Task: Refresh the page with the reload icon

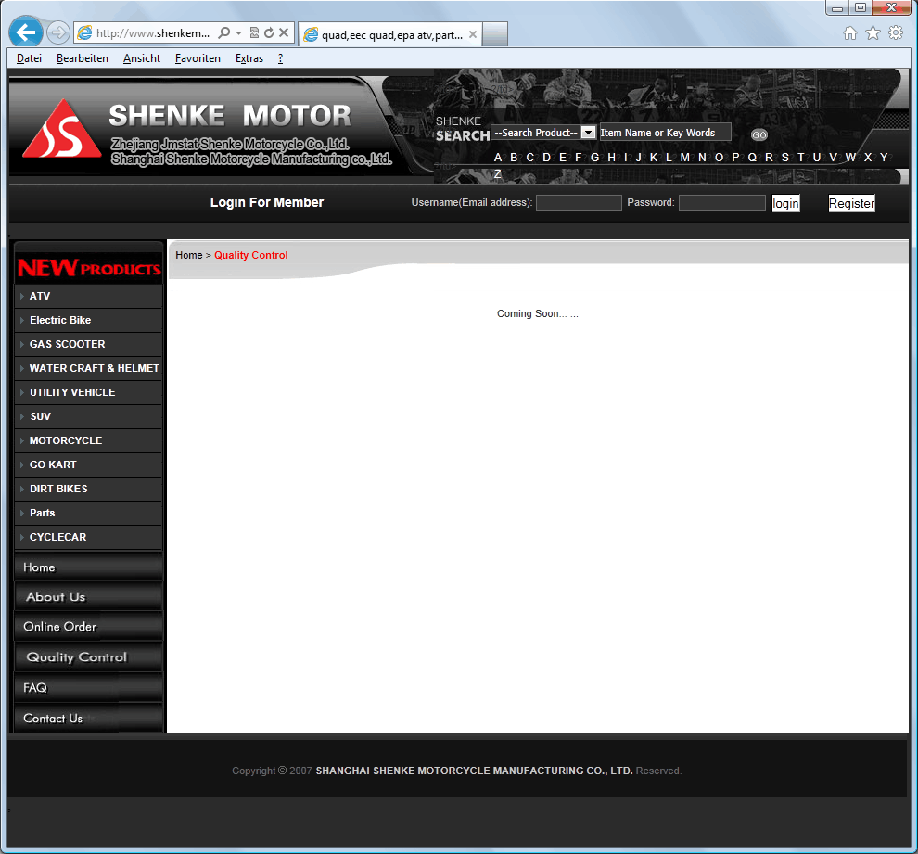Action: 269,33
